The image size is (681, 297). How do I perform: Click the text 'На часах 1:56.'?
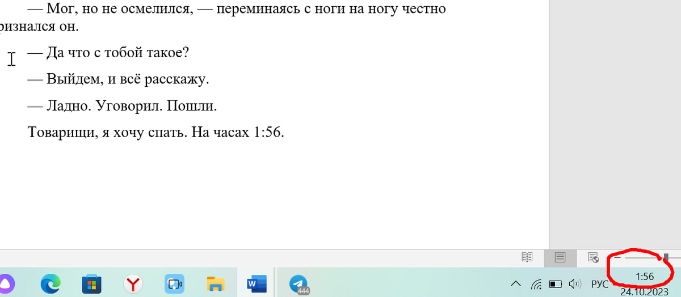pyautogui.click(x=237, y=133)
